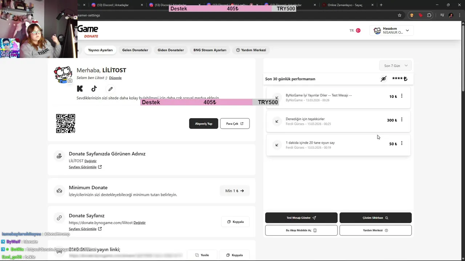
Task: Click Değiştir next to LİLİTOST name
Action: [90, 161]
